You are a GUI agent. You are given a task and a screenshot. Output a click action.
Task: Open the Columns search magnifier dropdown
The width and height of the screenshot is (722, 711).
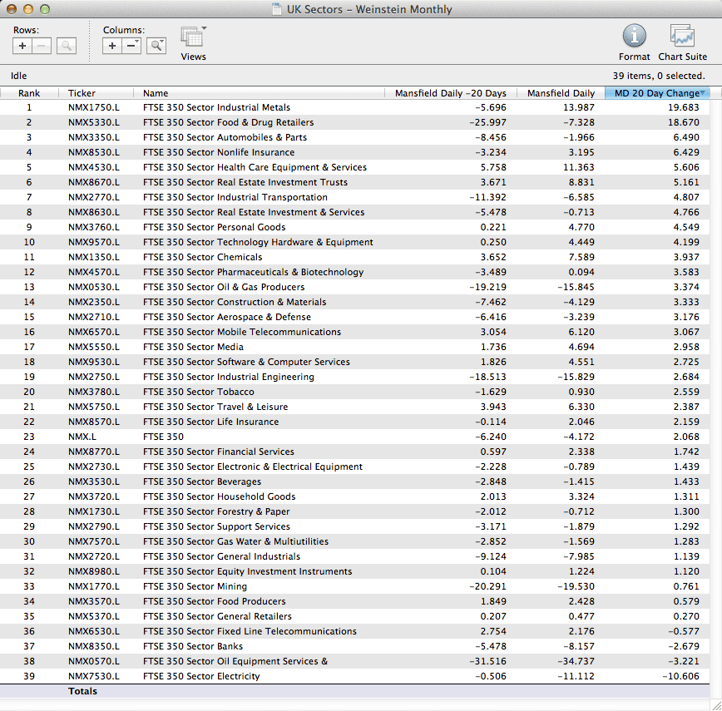pyautogui.click(x=156, y=46)
